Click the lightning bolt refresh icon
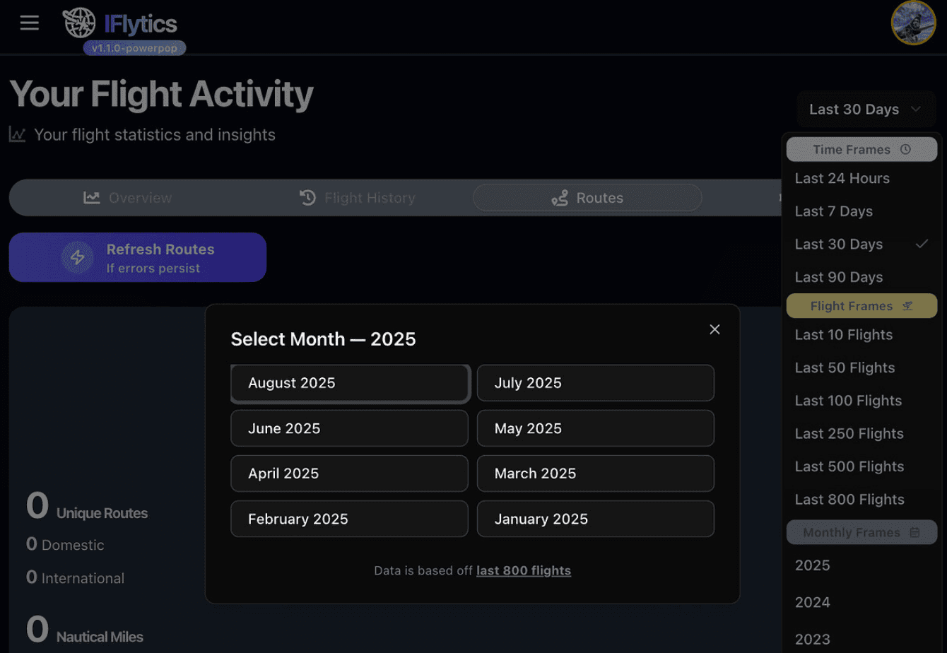 (x=78, y=258)
